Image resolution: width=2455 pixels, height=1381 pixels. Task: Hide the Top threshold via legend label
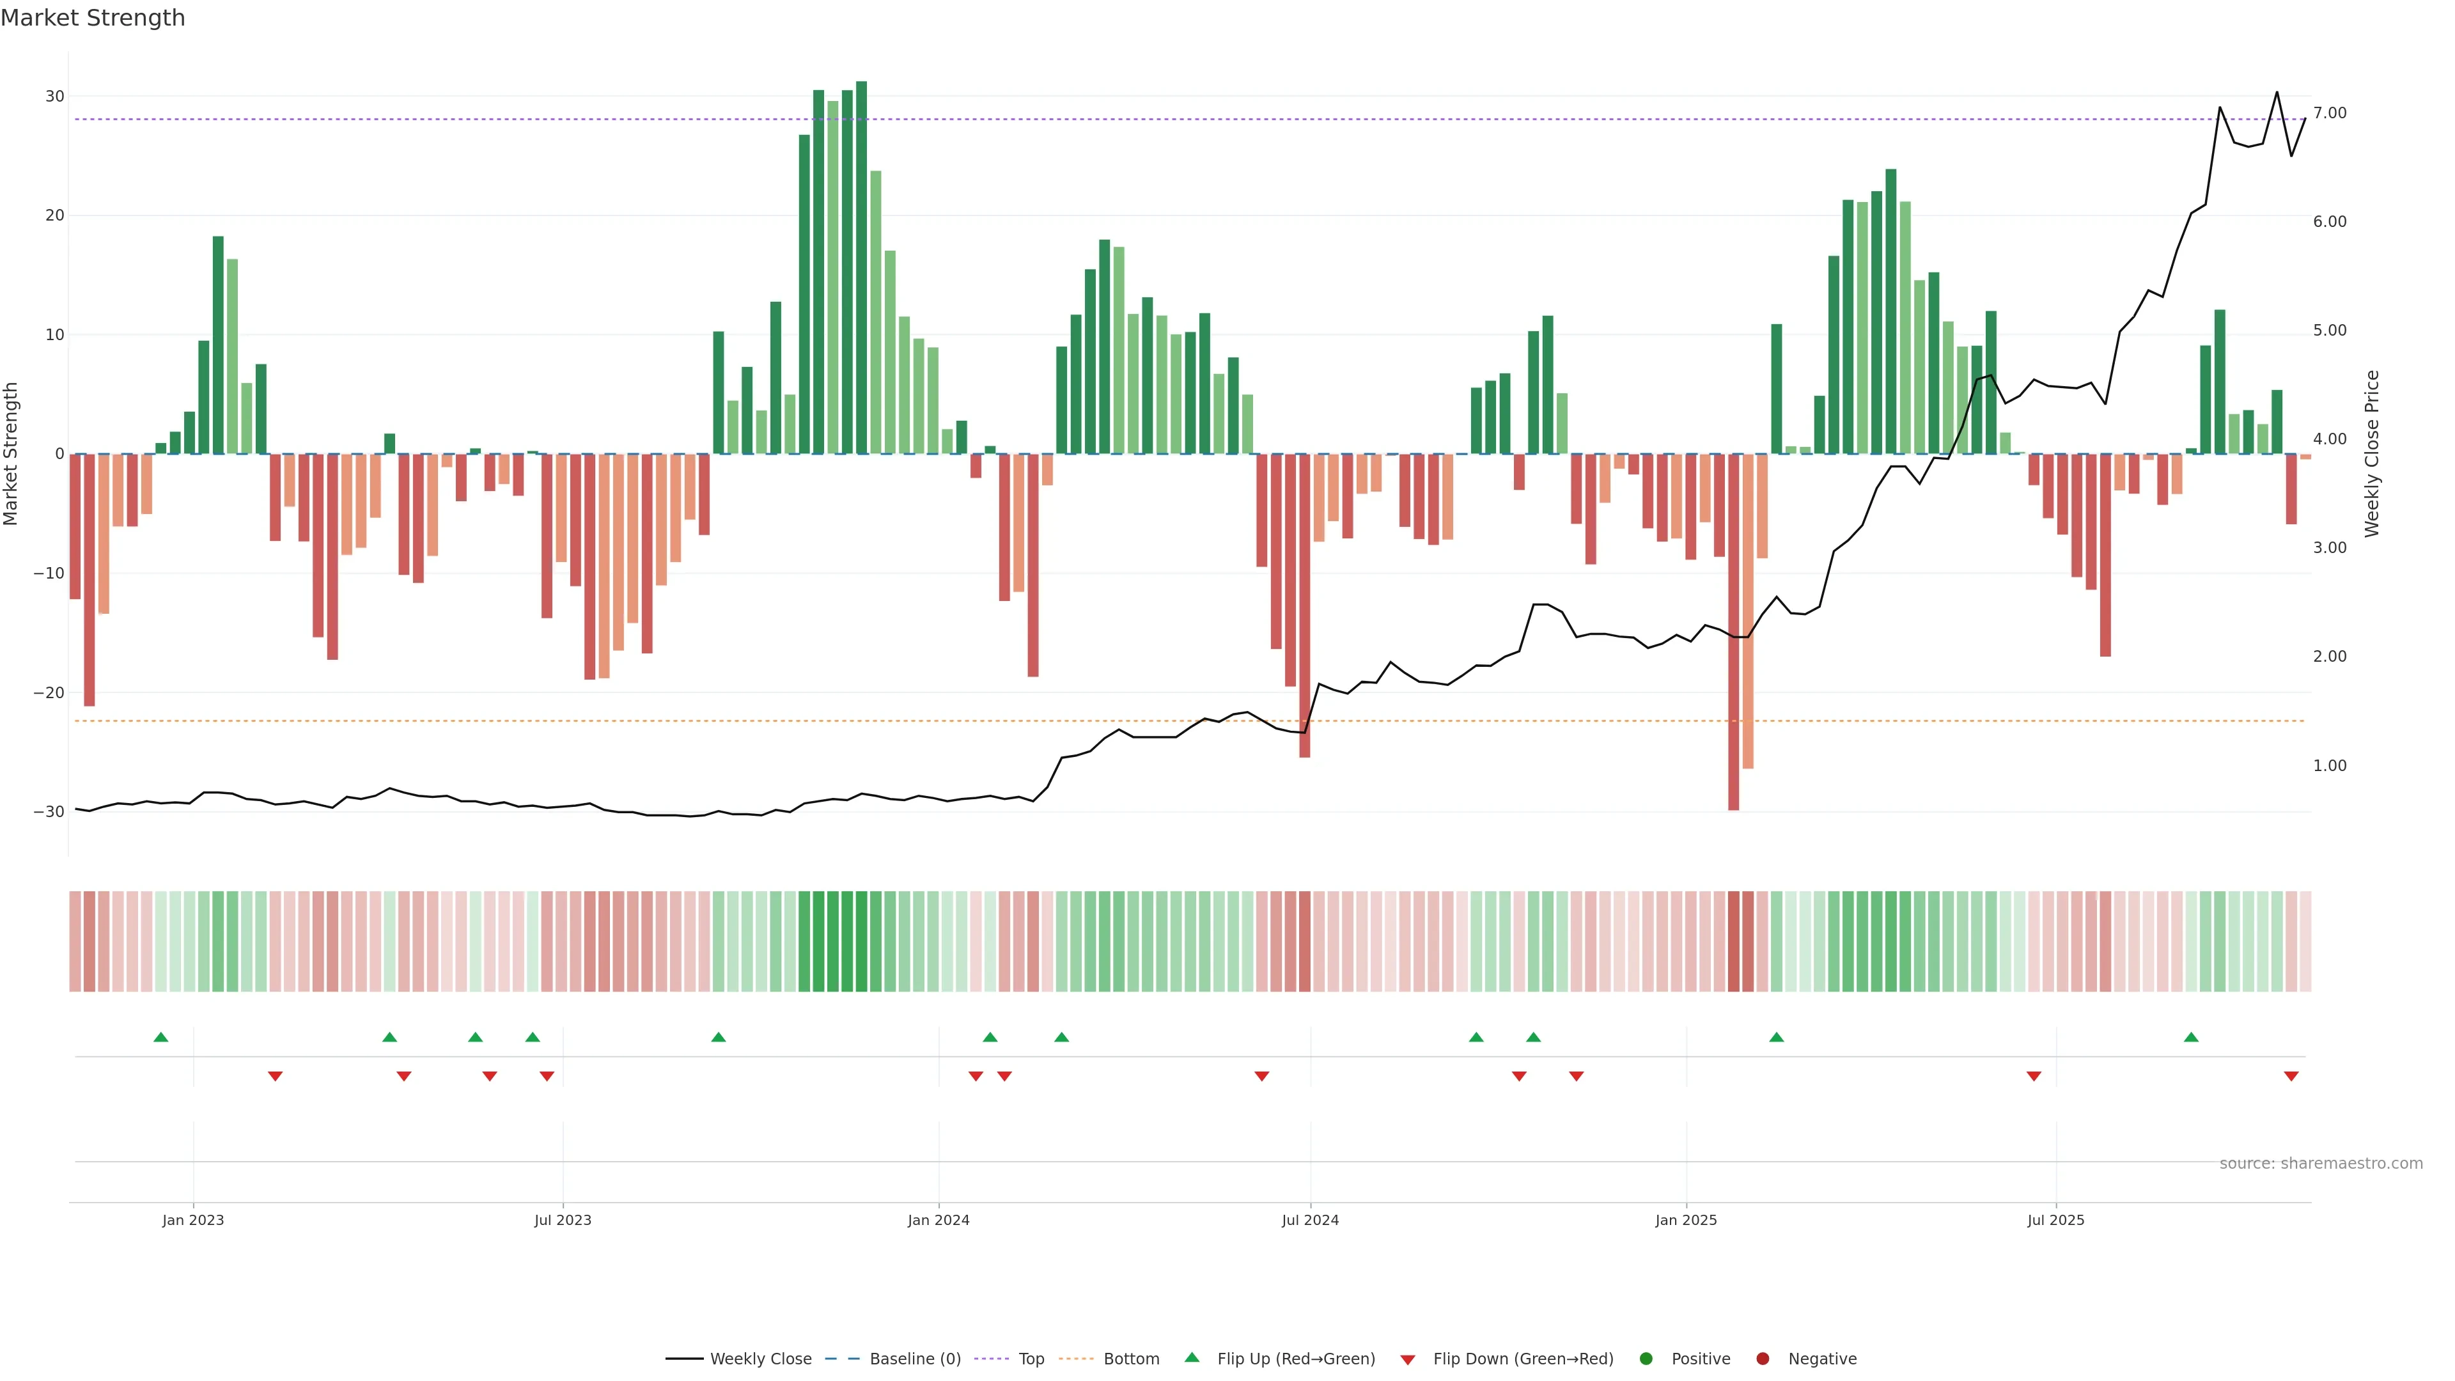click(1031, 1359)
